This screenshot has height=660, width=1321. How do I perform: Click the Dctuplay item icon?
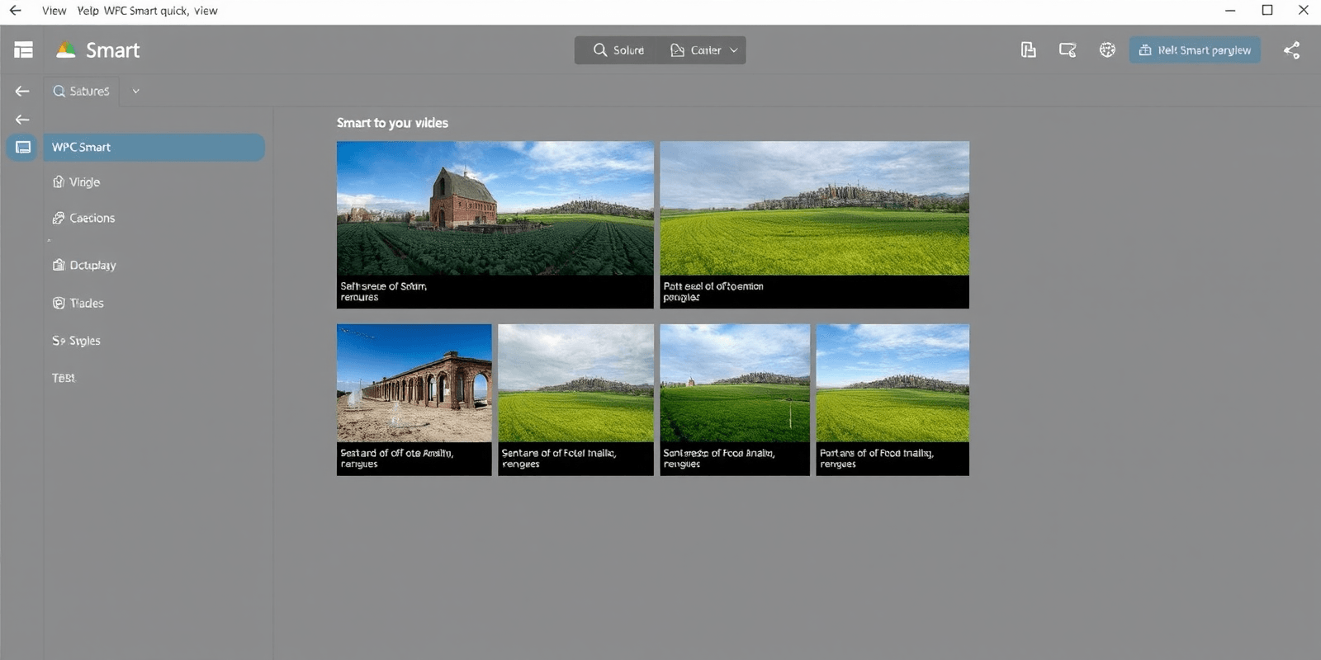(58, 266)
